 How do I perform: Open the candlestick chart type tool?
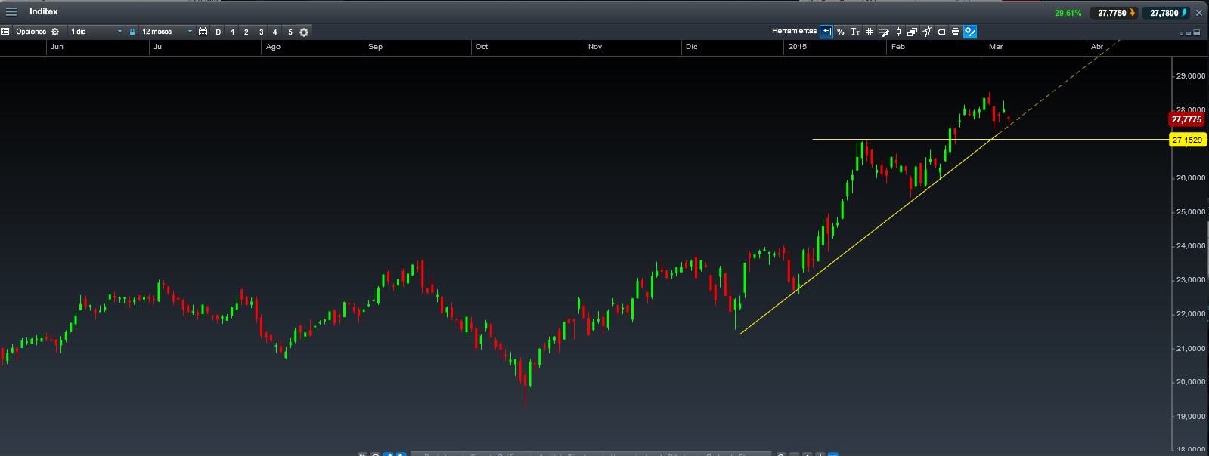click(x=898, y=32)
